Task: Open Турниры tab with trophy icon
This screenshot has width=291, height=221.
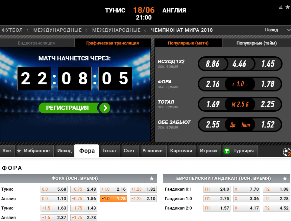Action: [x=239, y=151]
